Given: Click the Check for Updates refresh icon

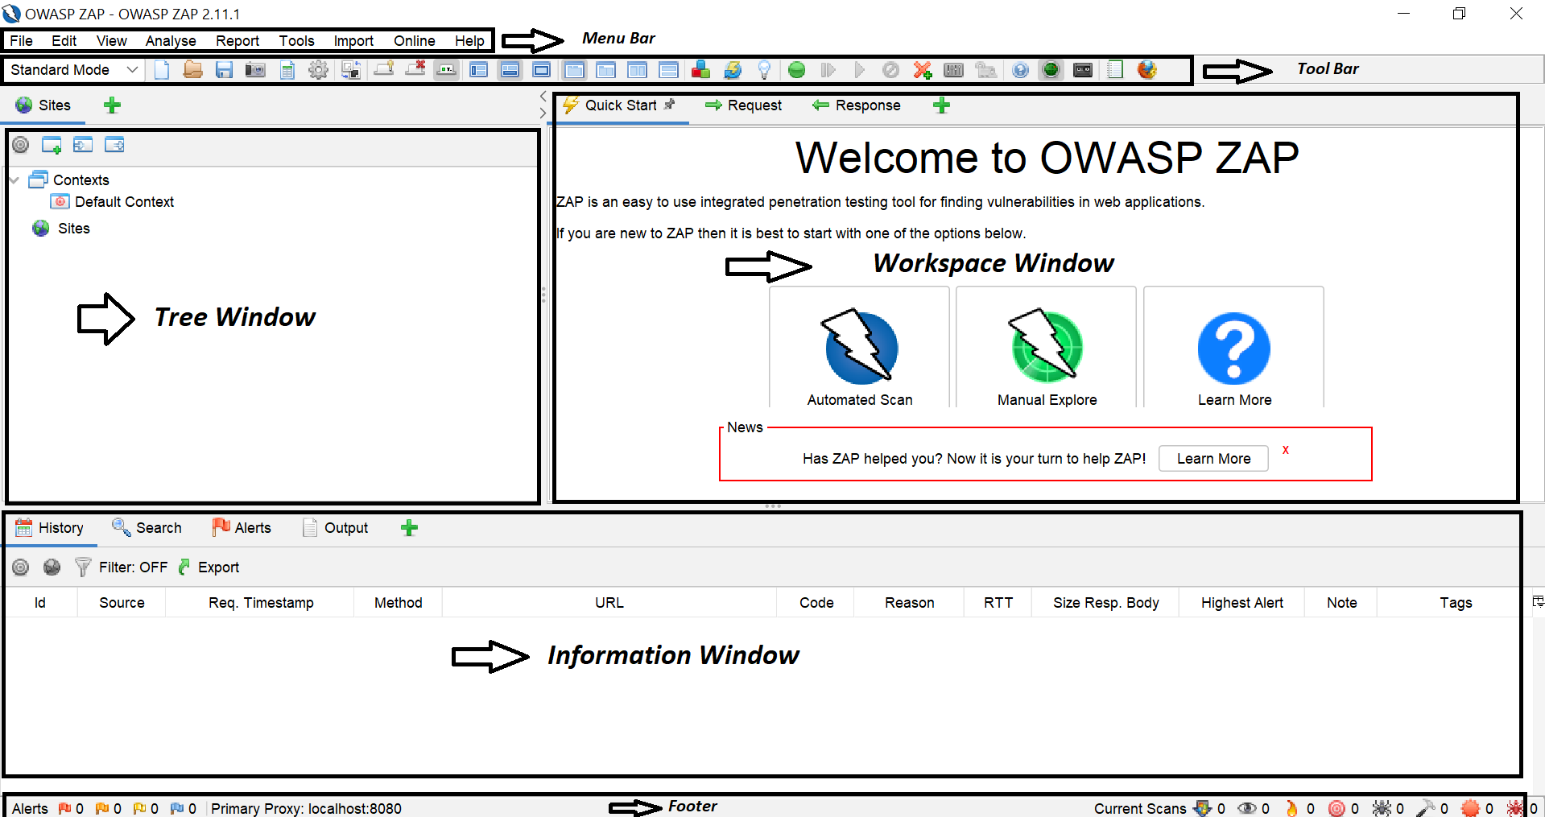Looking at the screenshot, I should [733, 70].
